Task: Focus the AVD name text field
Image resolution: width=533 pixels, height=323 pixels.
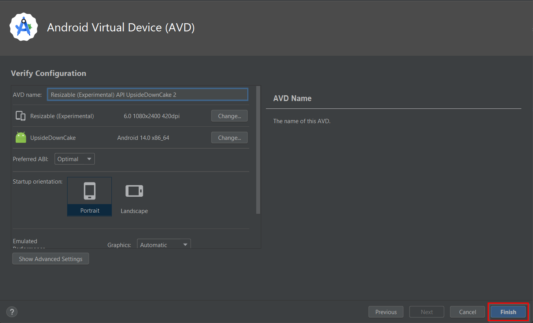Action: (148, 94)
